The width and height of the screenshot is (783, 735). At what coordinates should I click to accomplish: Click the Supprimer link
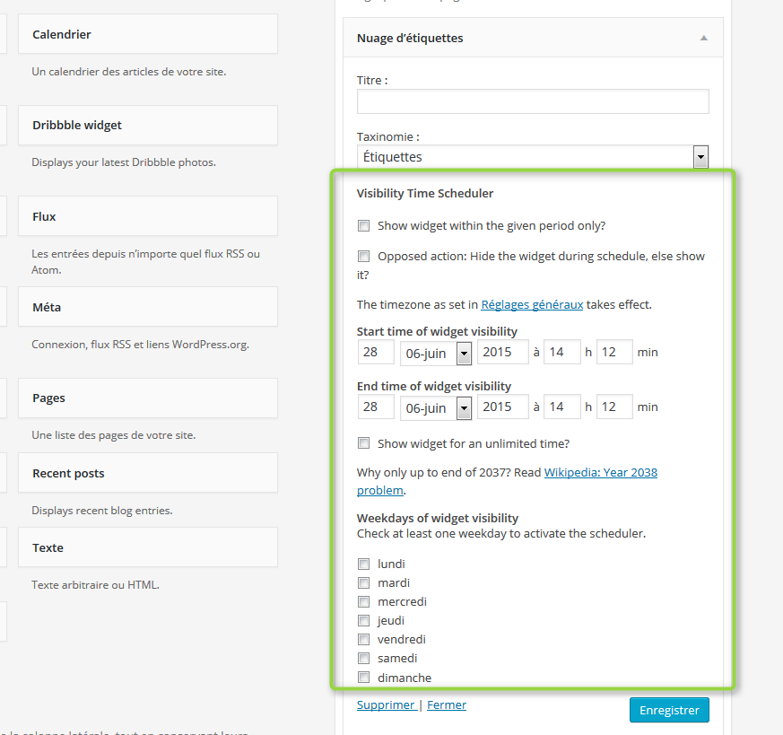tap(386, 705)
